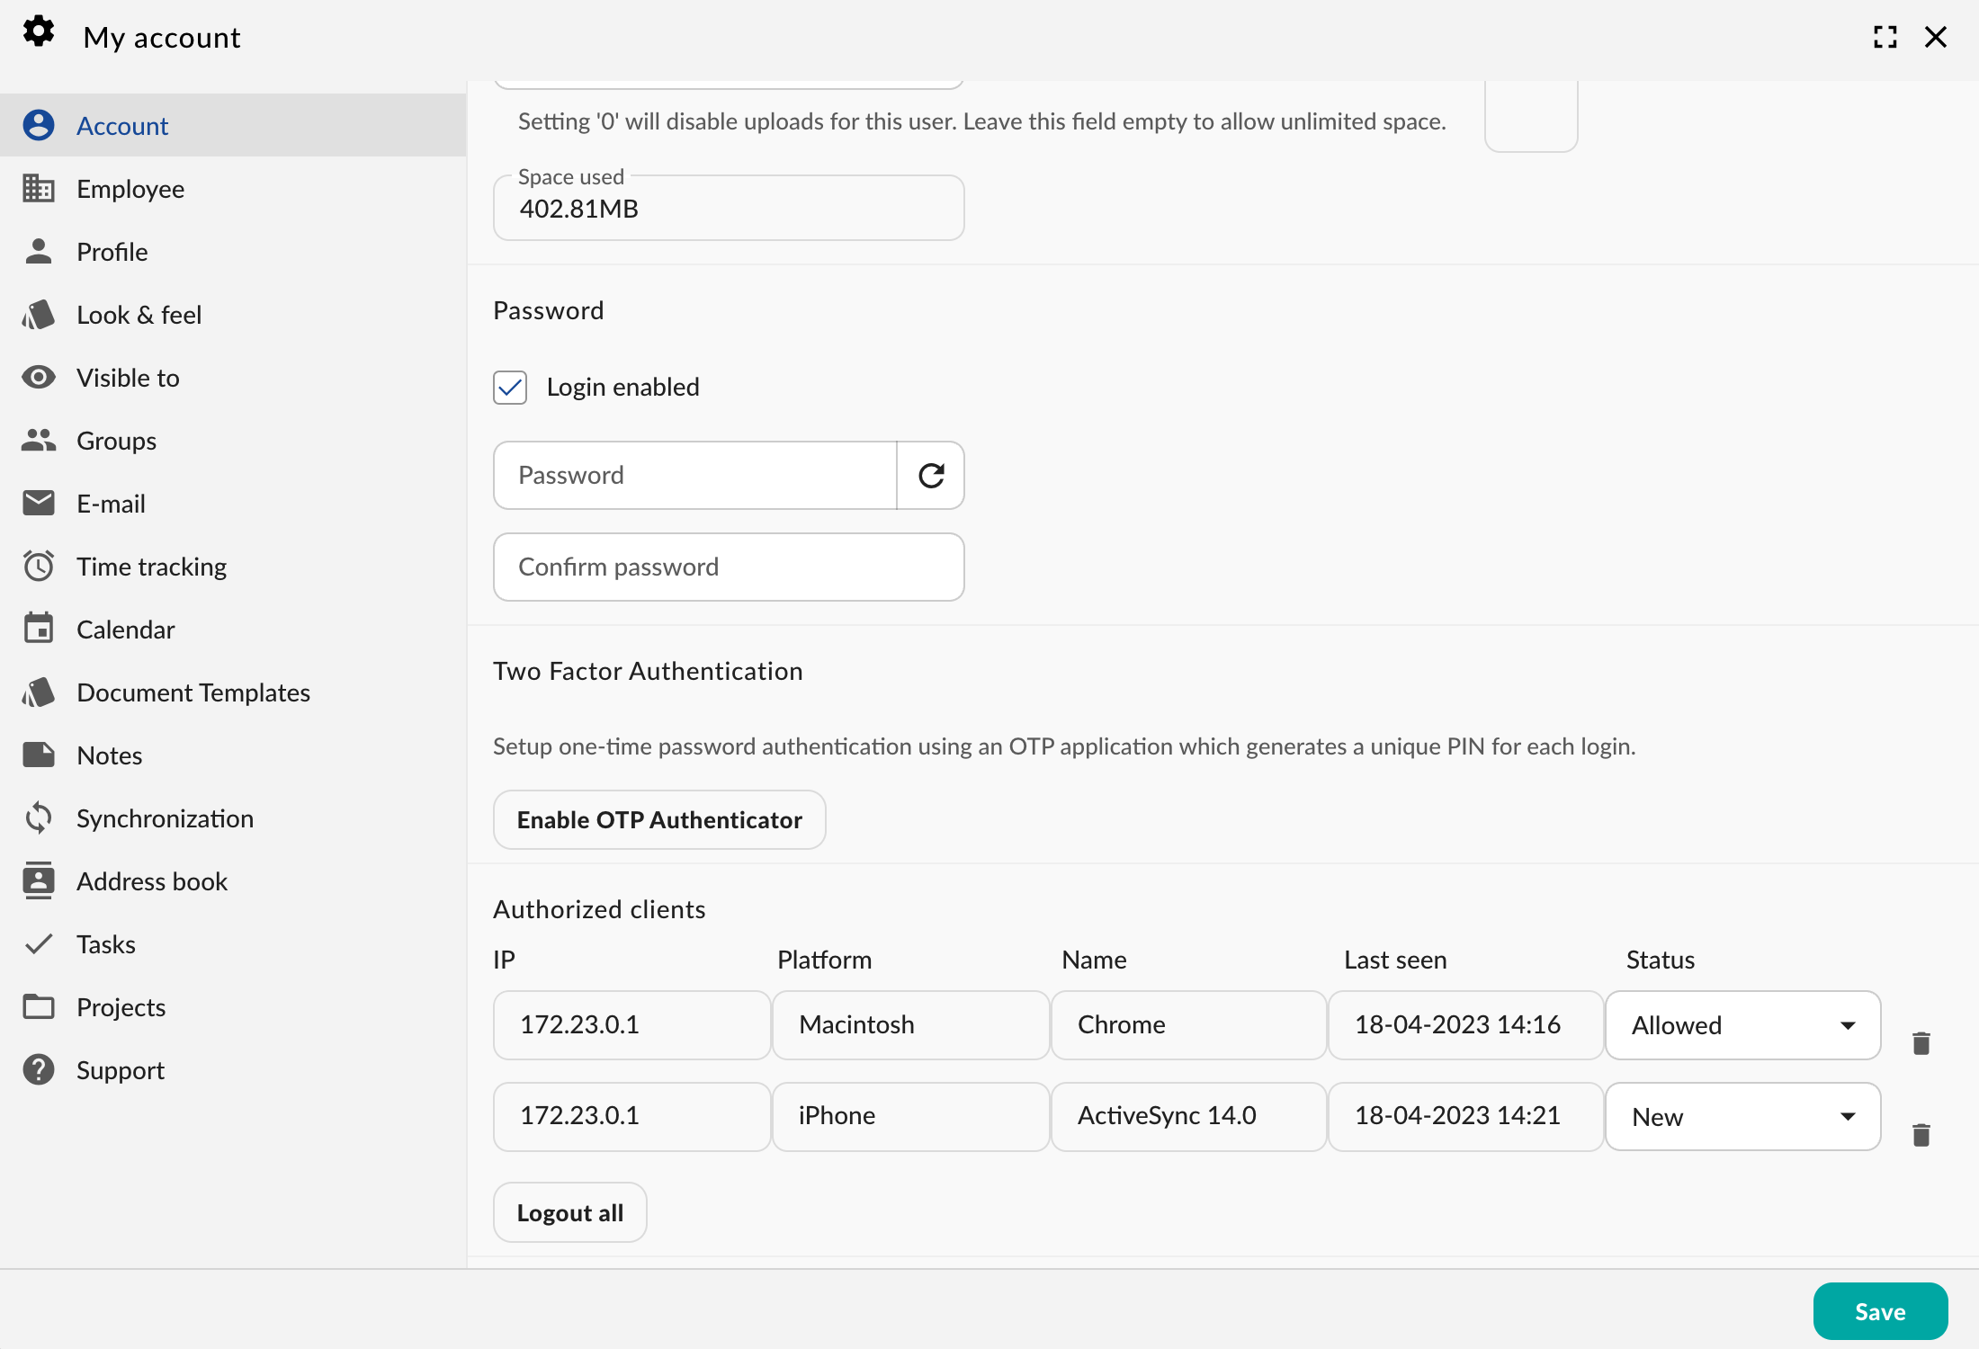This screenshot has width=1979, height=1349.
Task: Open the Allowed status dropdown for Chrome
Action: pos(1743,1025)
